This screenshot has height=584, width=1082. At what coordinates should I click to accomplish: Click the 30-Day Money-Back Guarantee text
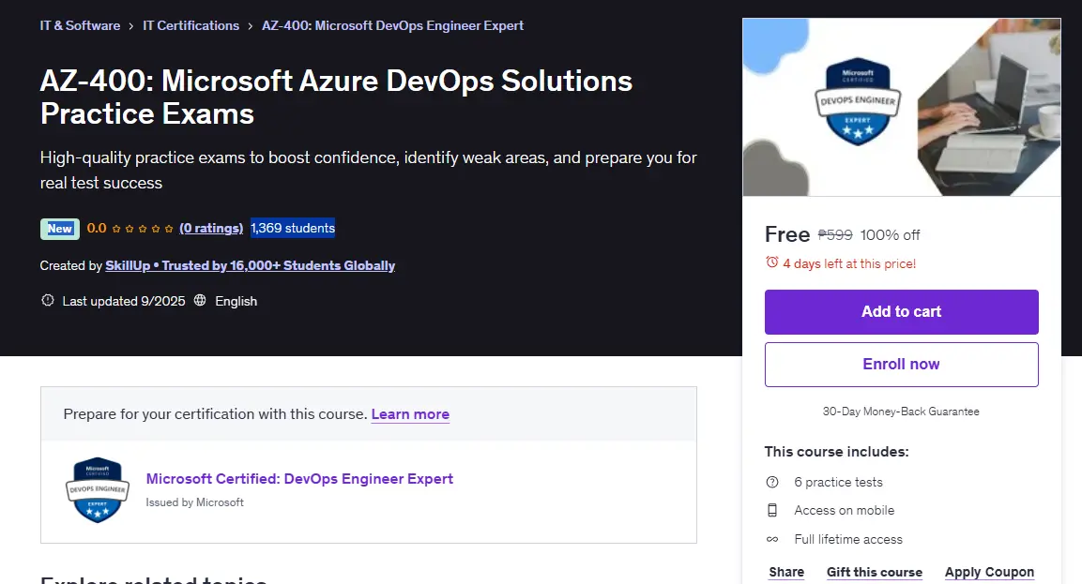901,412
